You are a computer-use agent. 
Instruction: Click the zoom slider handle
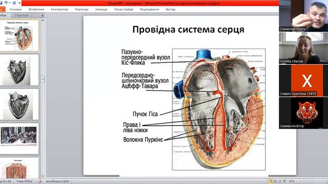(312, 181)
